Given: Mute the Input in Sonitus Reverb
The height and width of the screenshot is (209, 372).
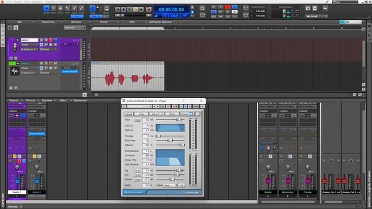Looking at the screenshot, I should pos(137,120).
